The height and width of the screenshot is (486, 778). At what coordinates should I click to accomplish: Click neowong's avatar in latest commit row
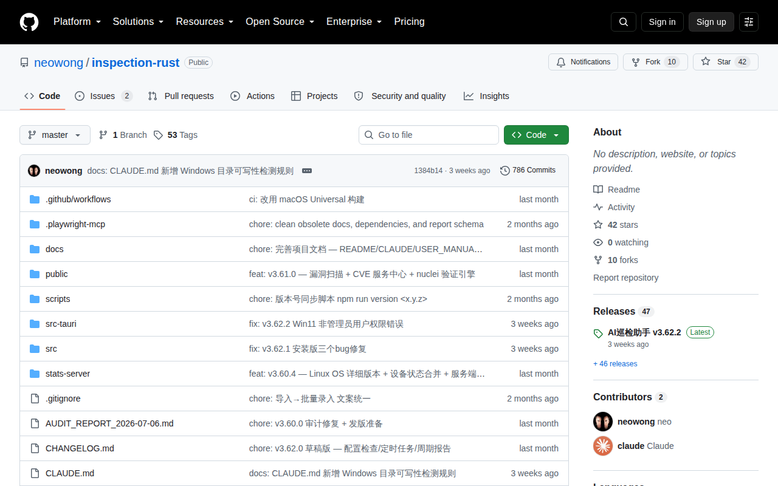34,171
